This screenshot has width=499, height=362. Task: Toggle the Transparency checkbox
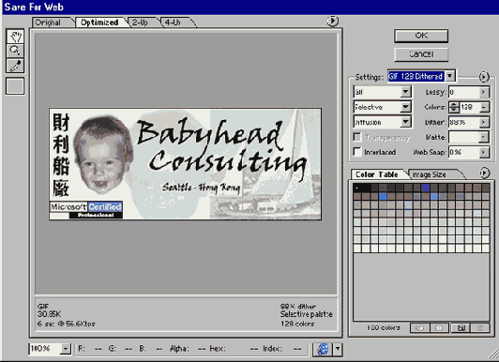click(x=357, y=137)
